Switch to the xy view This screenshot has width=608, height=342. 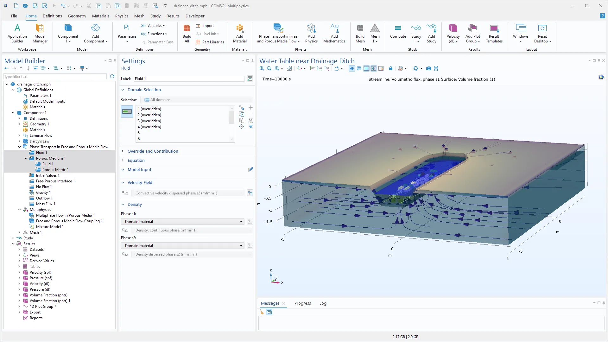click(312, 68)
